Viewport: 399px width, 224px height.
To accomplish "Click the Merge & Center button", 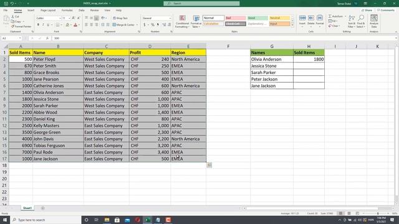I will pyautogui.click(x=123, y=25).
